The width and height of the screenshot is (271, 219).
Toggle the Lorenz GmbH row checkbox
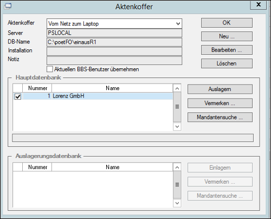point(18,96)
